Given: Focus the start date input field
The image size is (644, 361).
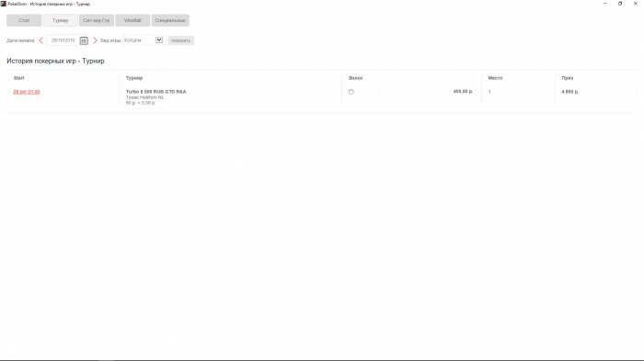Looking at the screenshot, I should coord(63,40).
